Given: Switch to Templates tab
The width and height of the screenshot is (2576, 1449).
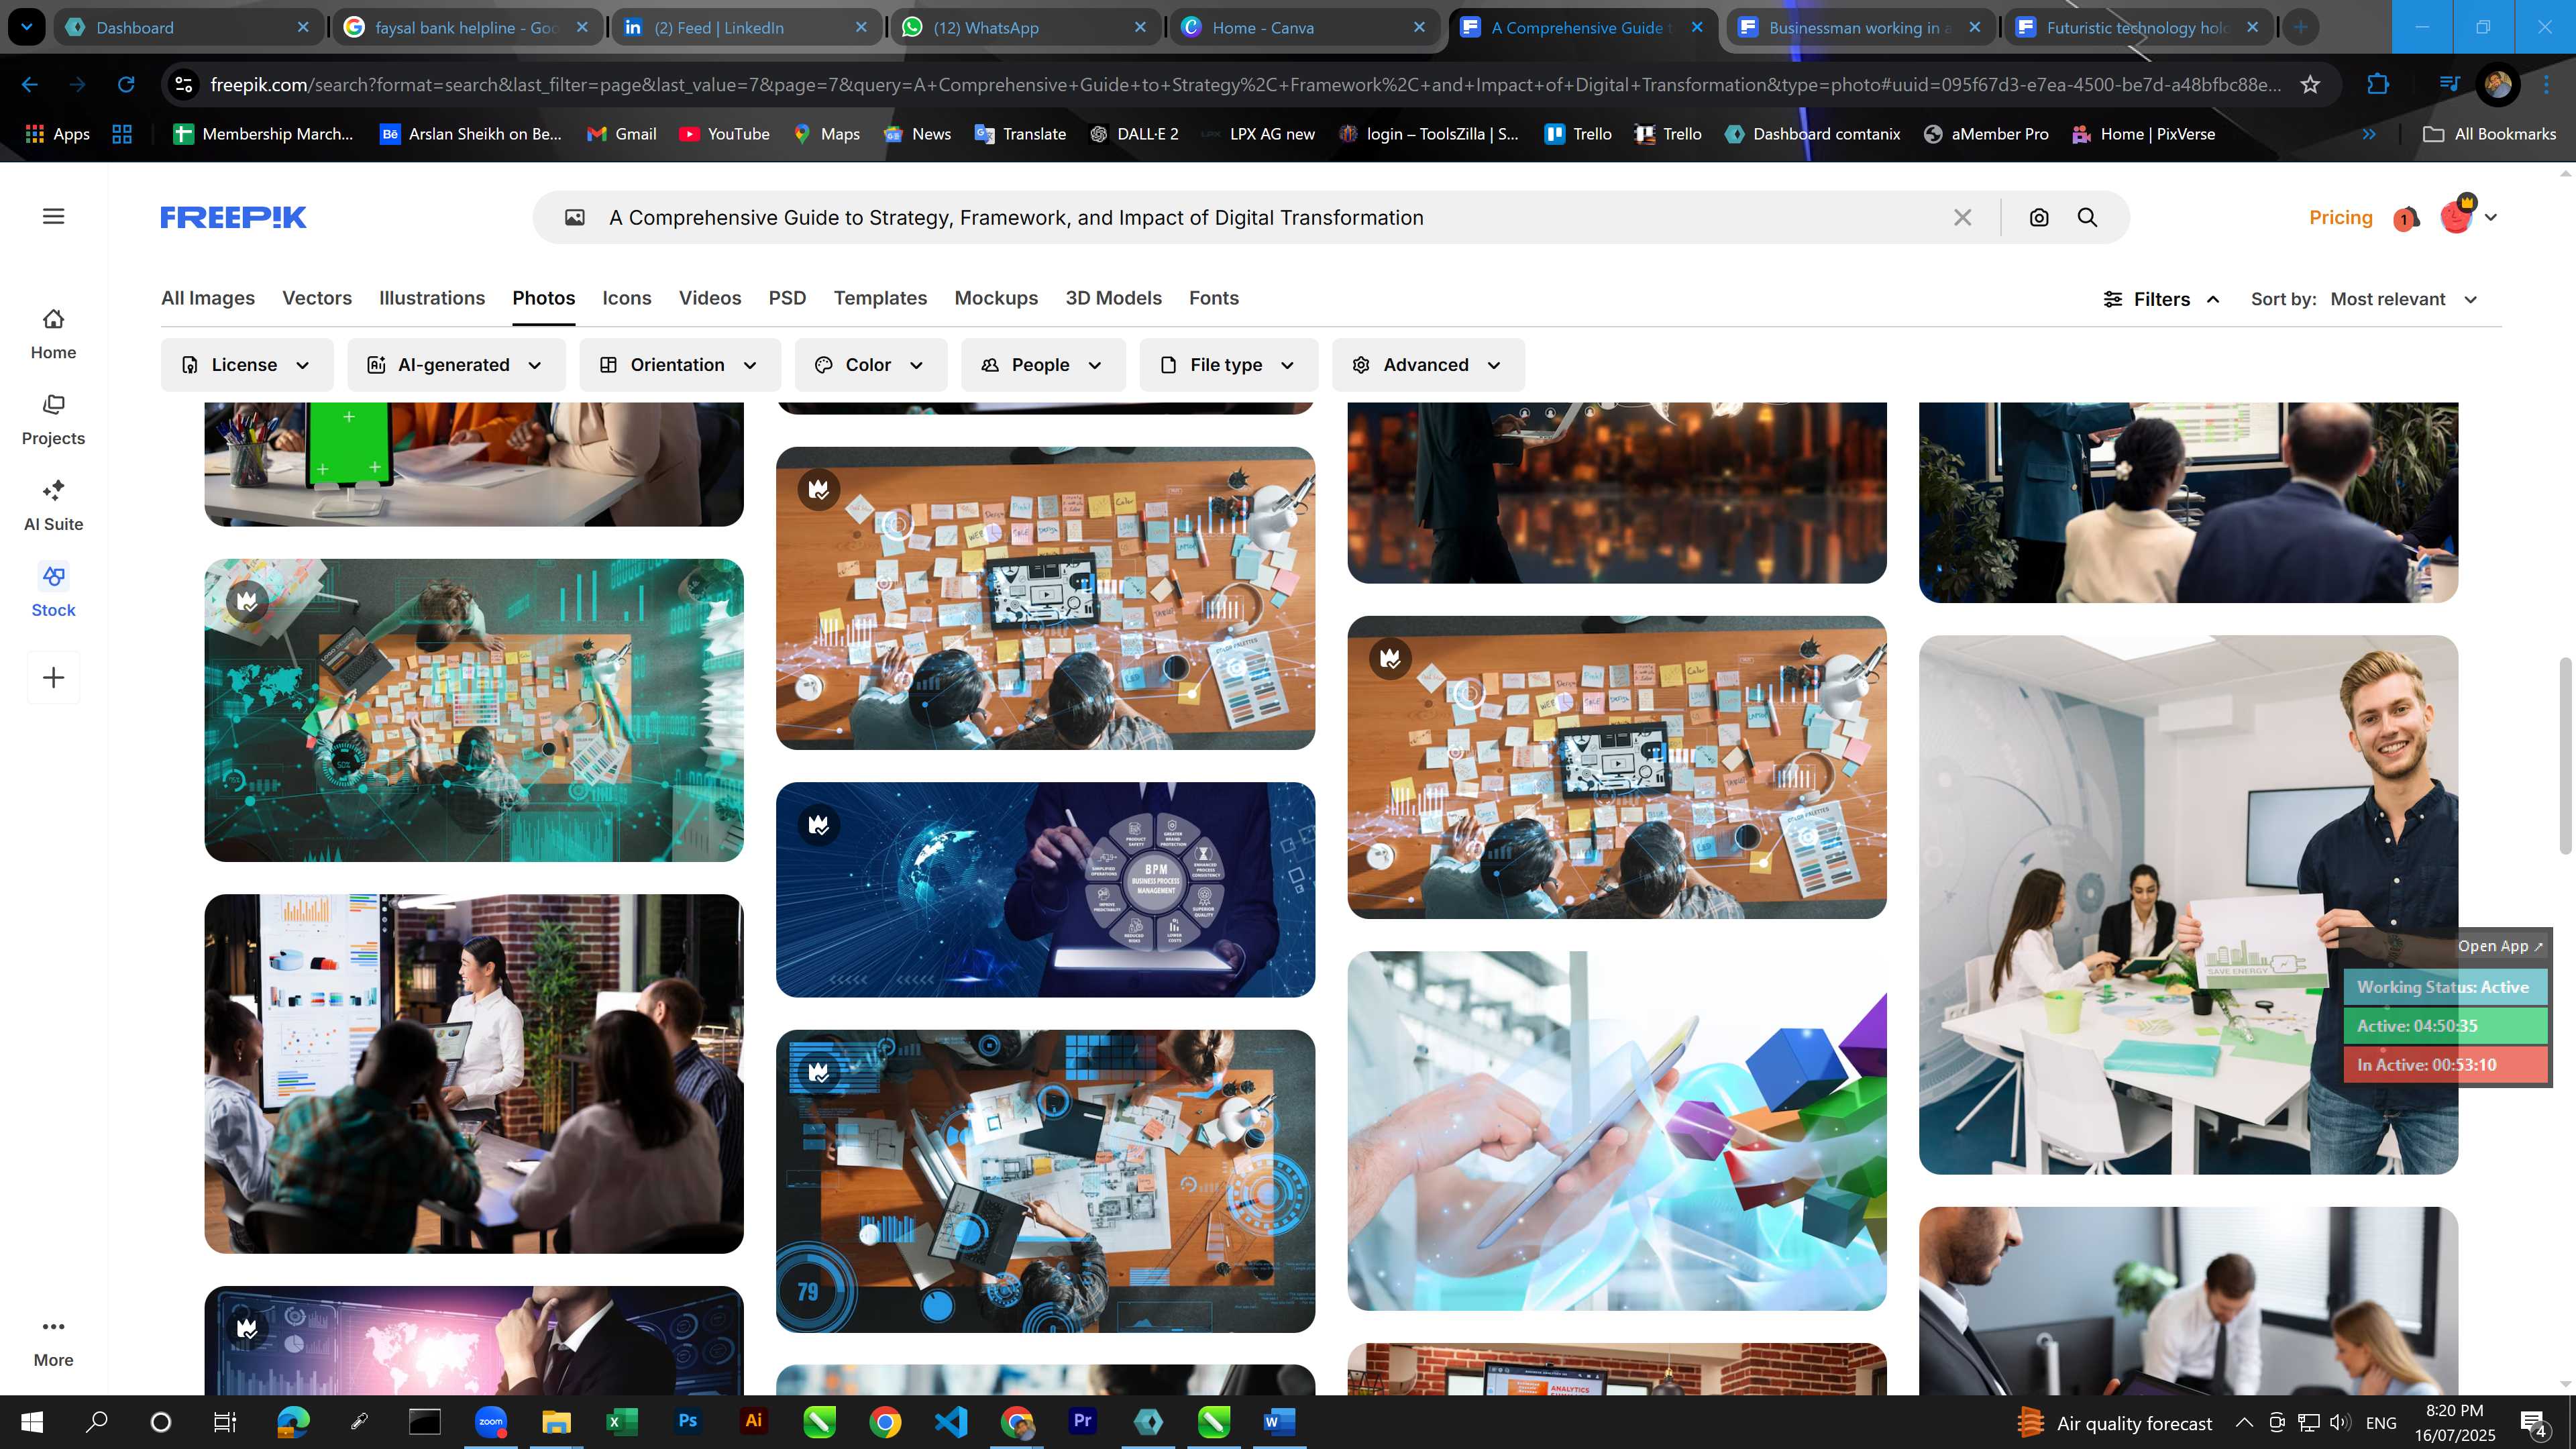Looking at the screenshot, I should (x=880, y=298).
